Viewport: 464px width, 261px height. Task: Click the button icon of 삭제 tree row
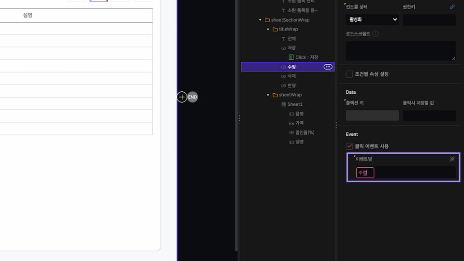284,76
